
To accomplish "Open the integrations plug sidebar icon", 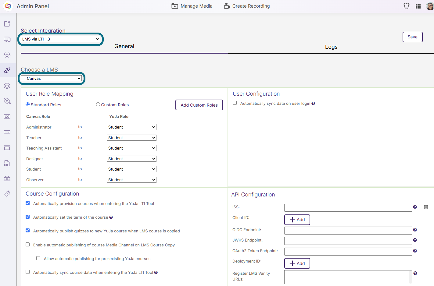I will [x=7, y=70].
